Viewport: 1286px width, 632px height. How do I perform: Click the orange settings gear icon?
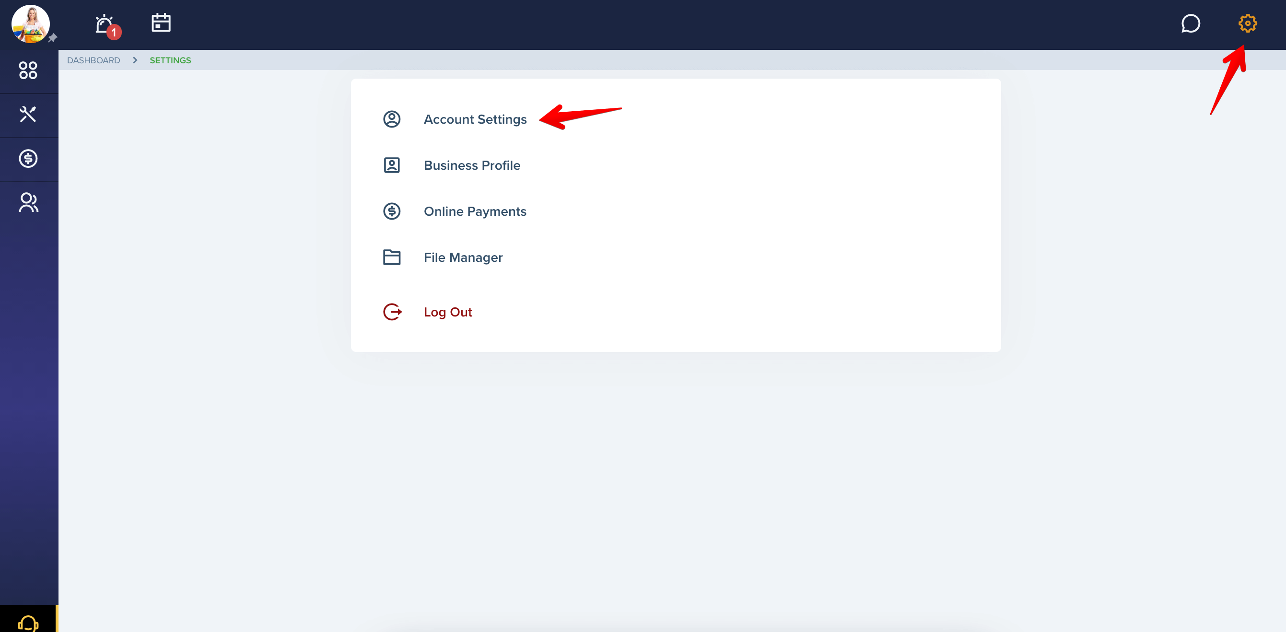coord(1247,23)
